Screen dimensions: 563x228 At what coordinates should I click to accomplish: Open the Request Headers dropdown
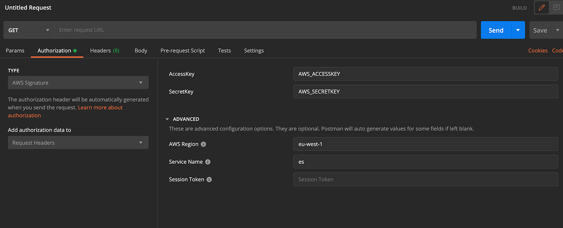click(78, 143)
